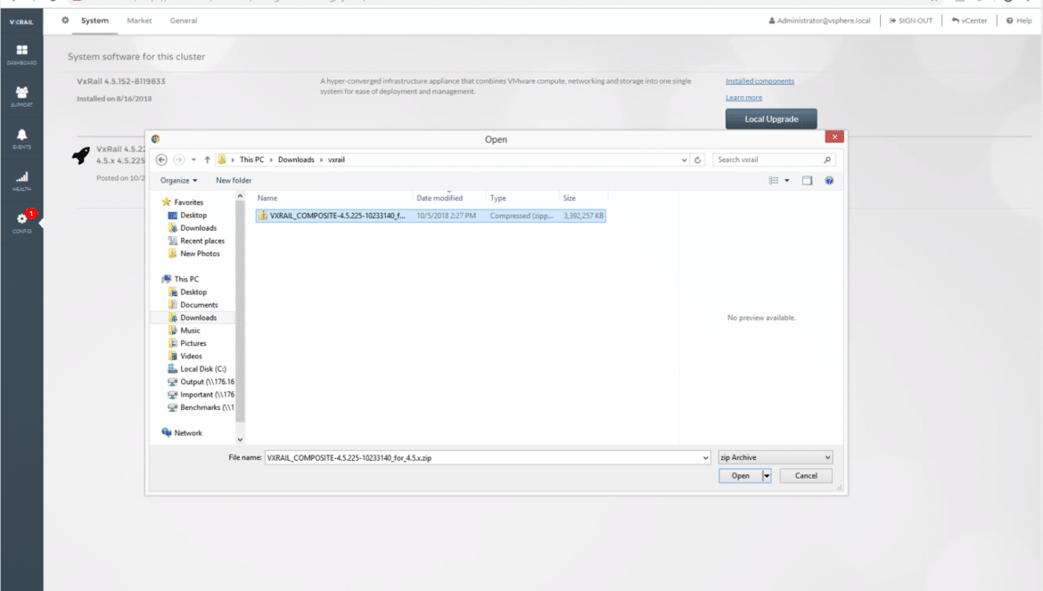Click the Local Upgrade button
The image size is (1043, 591).
point(771,119)
